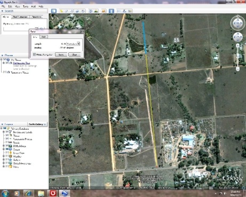Open Internet Explorer from the taskbar
Viewport: 246px width, 197px height.
coord(28,193)
